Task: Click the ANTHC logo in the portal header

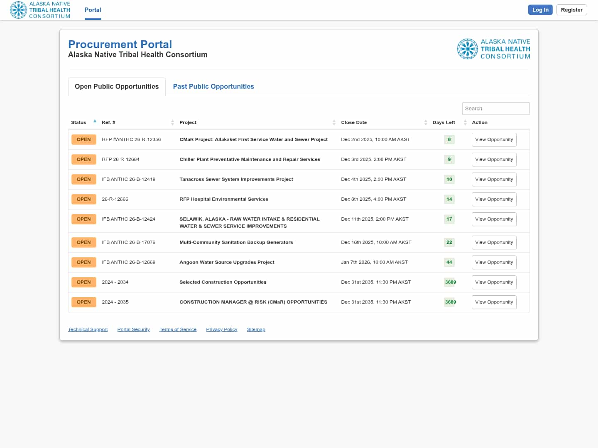Action: point(493,49)
